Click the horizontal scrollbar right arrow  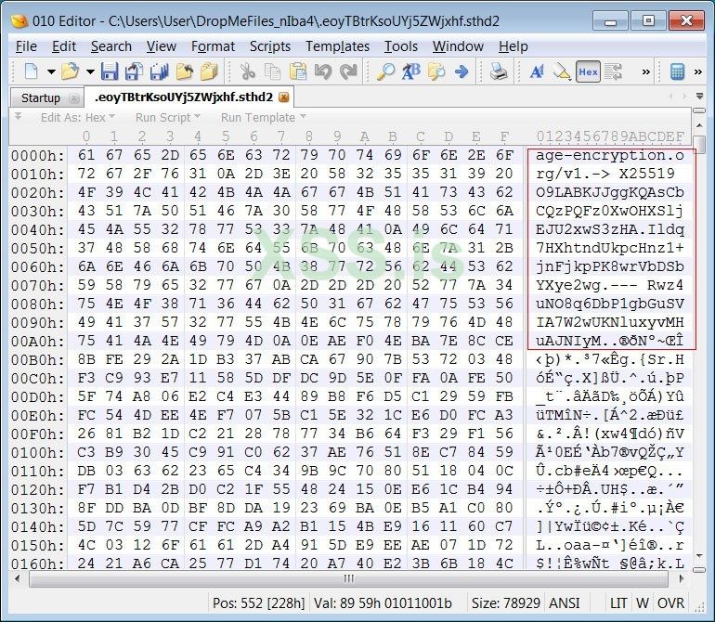tap(682, 579)
